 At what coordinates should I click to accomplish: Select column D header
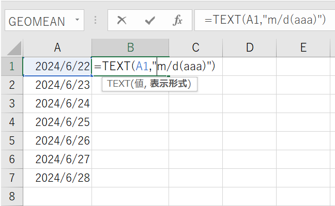pyautogui.click(x=250, y=47)
